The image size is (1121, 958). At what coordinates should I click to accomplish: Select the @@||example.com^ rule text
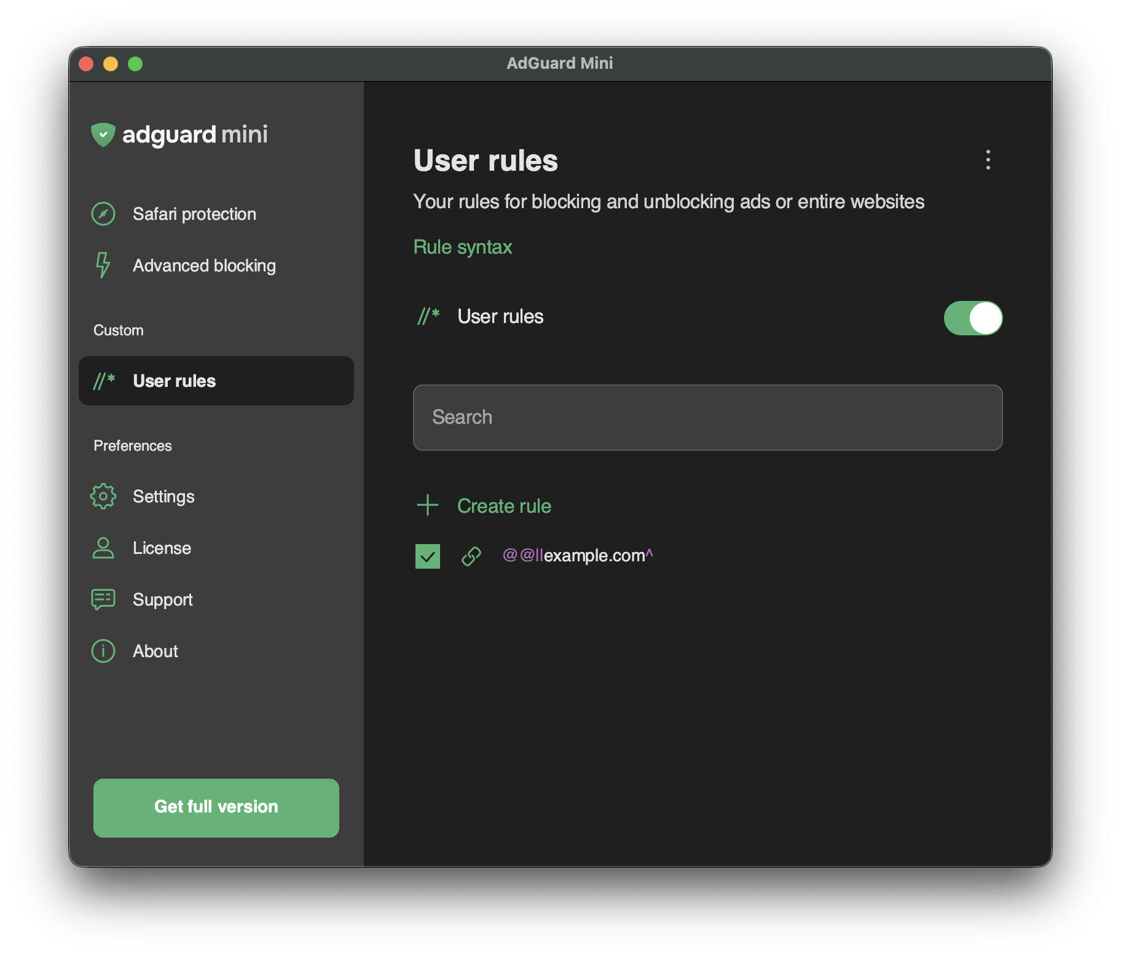(x=578, y=556)
